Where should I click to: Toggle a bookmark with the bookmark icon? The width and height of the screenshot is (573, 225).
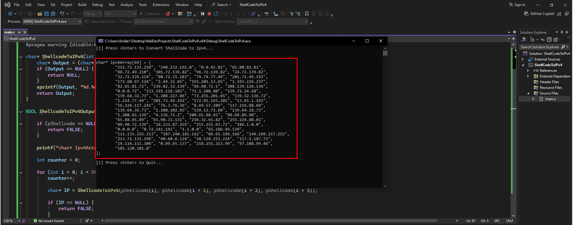[x=307, y=14]
